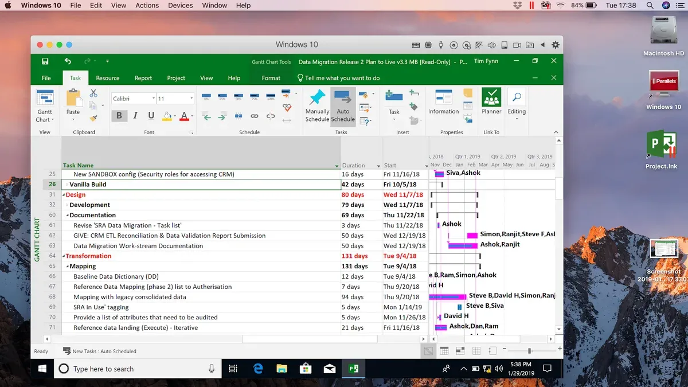Switch to the Report ribbon tab
The width and height of the screenshot is (688, 387).
[x=143, y=78]
